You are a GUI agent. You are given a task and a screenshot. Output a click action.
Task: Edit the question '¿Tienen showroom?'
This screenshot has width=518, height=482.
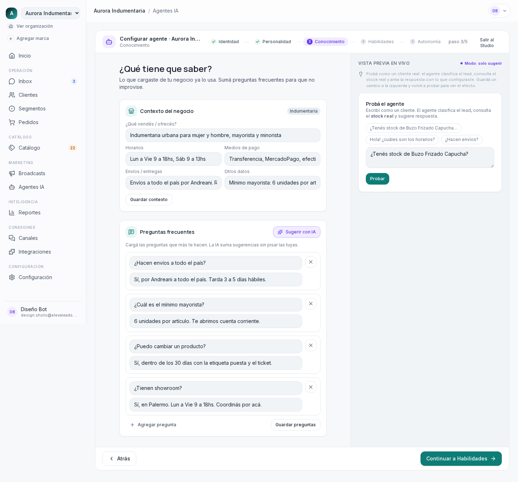[216, 388]
